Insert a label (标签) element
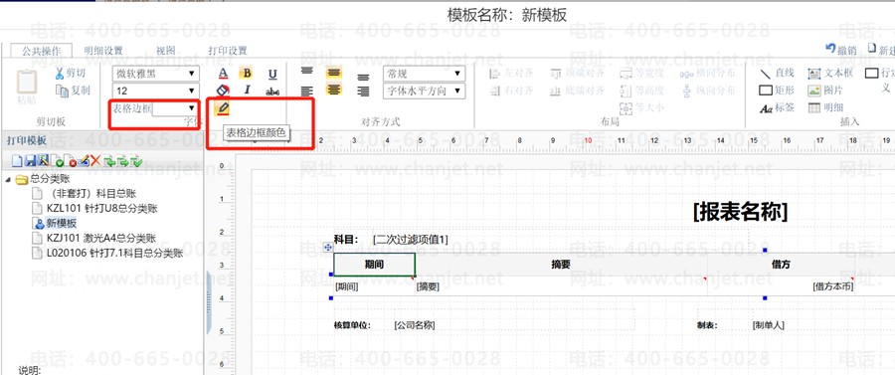The image size is (895, 375). (x=777, y=107)
